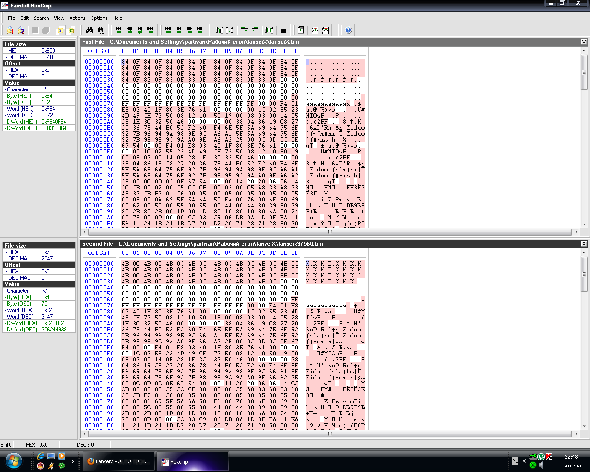Jump to the first matching block
This screenshot has height=472, width=590.
168,30
